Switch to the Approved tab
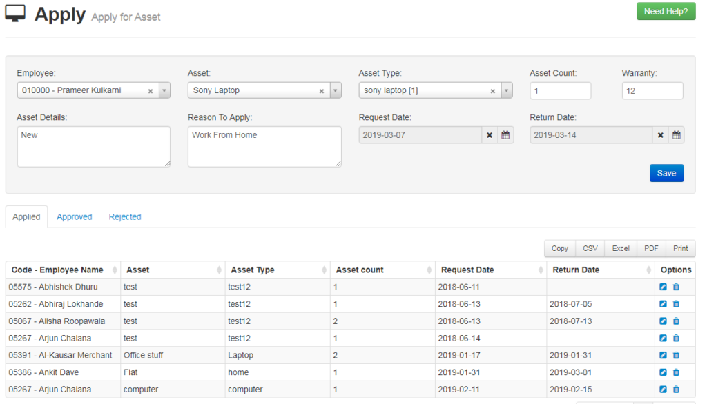Image resolution: width=707 pixels, height=404 pixels. [74, 216]
